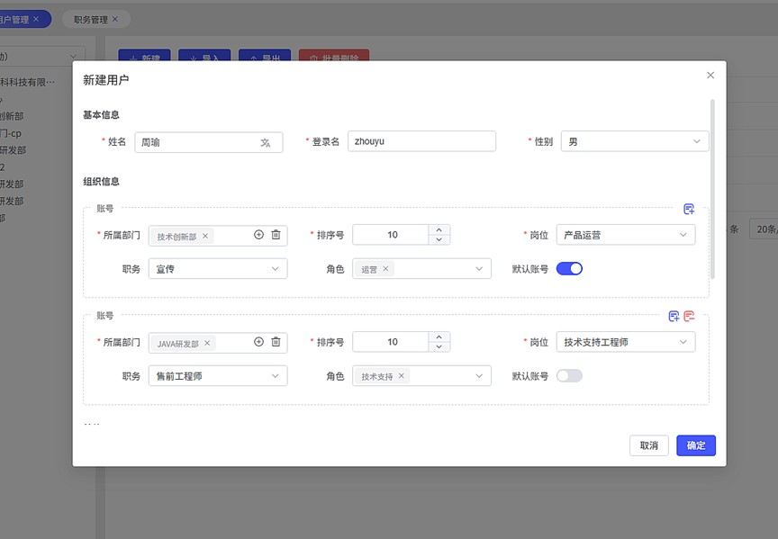The width and height of the screenshot is (778, 539).
Task: Click the 登录名 field containing zhouyu
Action: pyautogui.click(x=421, y=141)
